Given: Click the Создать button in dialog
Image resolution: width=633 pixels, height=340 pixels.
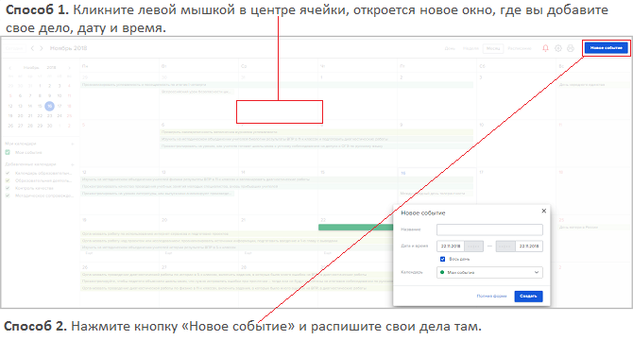Looking at the screenshot, I should [528, 297].
